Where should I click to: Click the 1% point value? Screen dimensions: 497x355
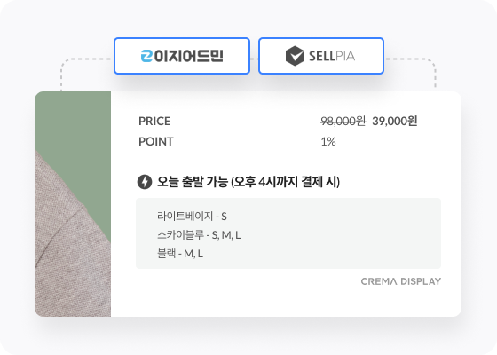click(x=328, y=141)
